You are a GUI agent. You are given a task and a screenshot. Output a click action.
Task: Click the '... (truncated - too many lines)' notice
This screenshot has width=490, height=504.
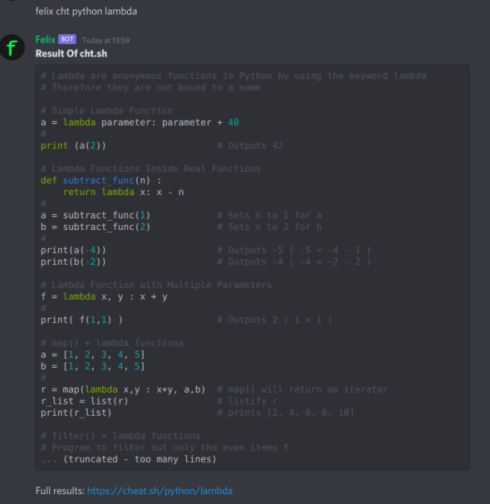[129, 459]
